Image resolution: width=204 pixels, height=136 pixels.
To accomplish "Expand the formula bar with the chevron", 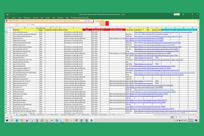I will click(198, 24).
